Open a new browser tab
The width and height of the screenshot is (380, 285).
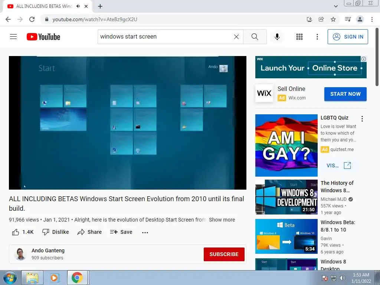click(x=100, y=6)
